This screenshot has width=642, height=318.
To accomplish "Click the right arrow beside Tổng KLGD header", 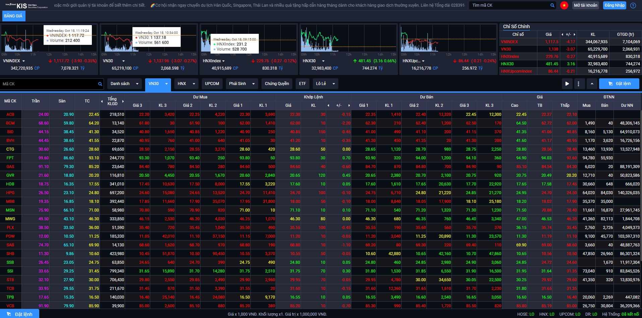I will tap(123, 101).
